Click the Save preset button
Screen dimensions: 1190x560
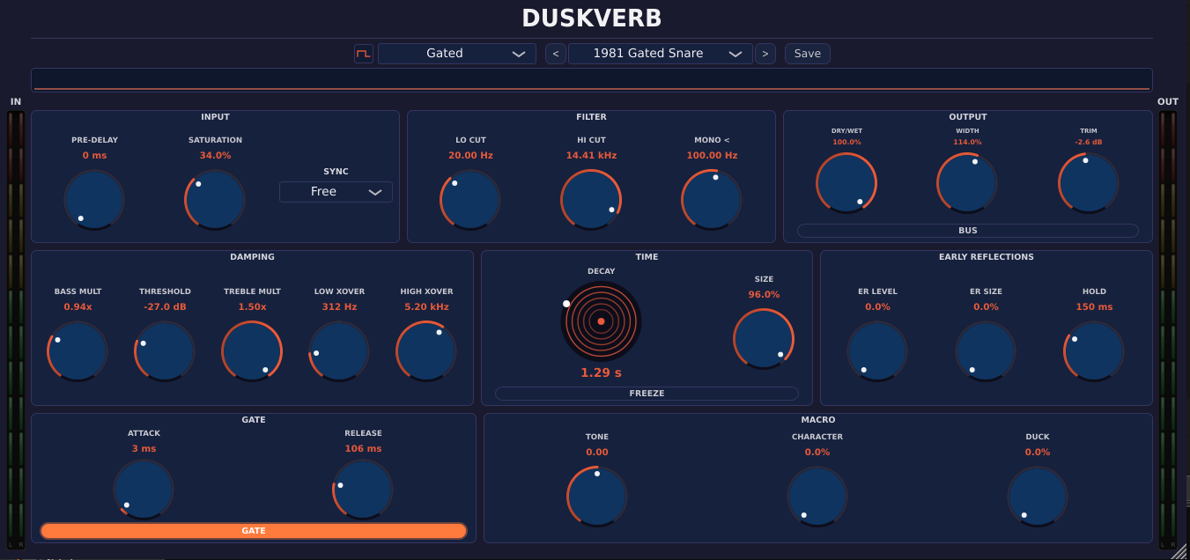[x=808, y=54]
